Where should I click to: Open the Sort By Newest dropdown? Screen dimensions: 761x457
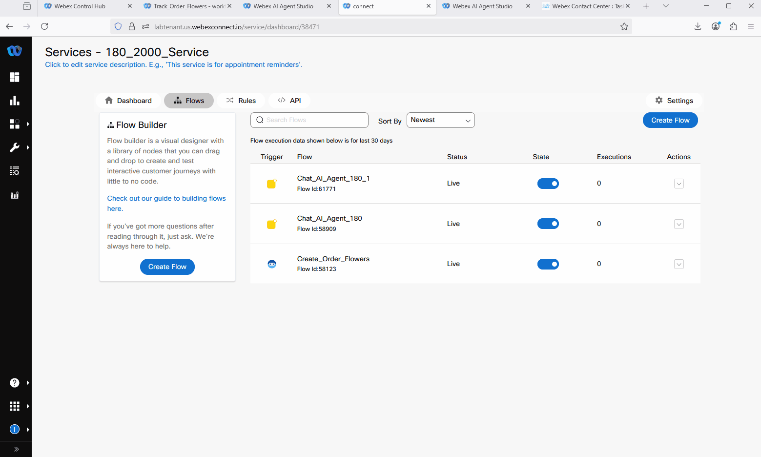[x=440, y=120]
